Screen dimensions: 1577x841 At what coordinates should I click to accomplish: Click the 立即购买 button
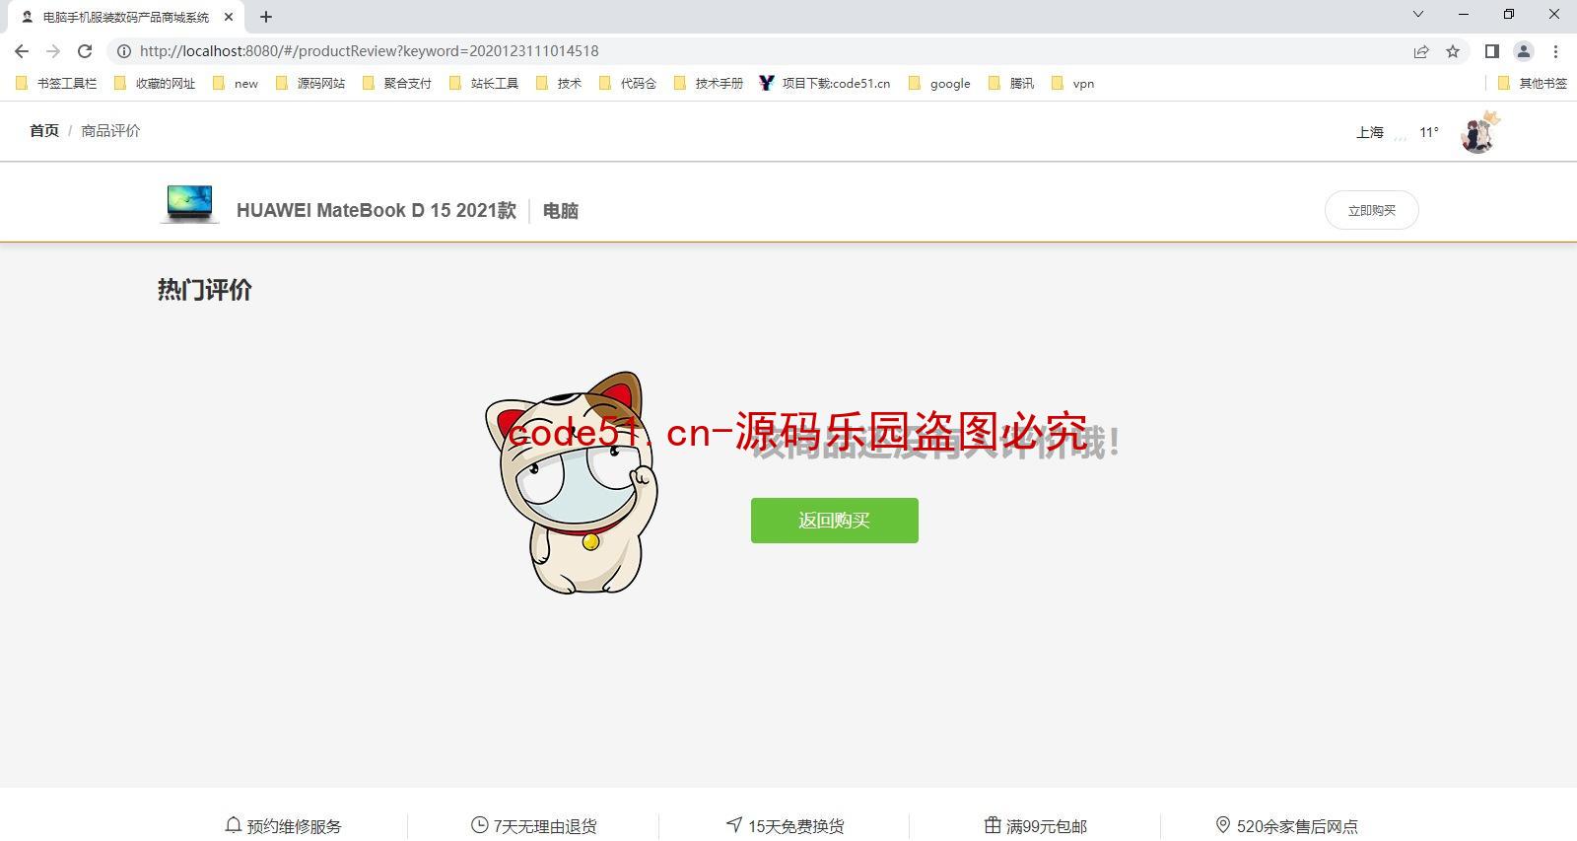(1372, 210)
